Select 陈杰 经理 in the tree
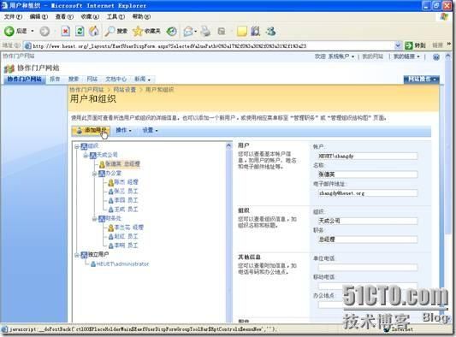Image resolution: width=456 pixels, height=337 pixels. (x=126, y=182)
